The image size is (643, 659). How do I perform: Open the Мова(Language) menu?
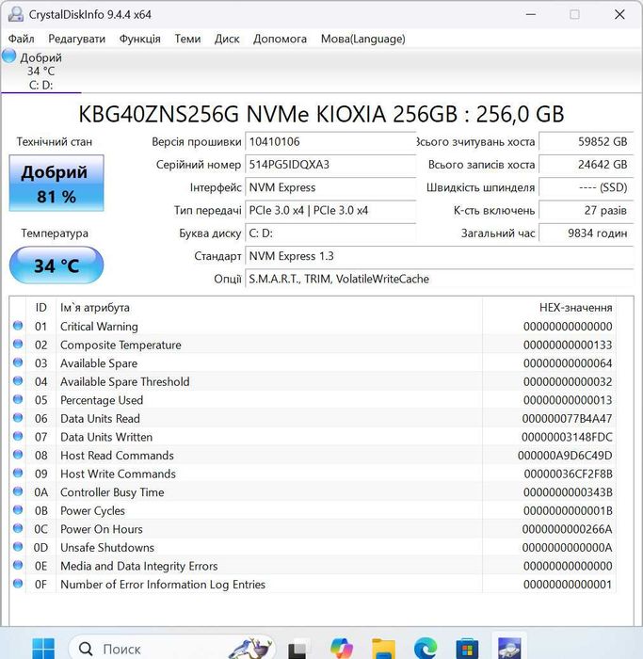[x=363, y=39]
